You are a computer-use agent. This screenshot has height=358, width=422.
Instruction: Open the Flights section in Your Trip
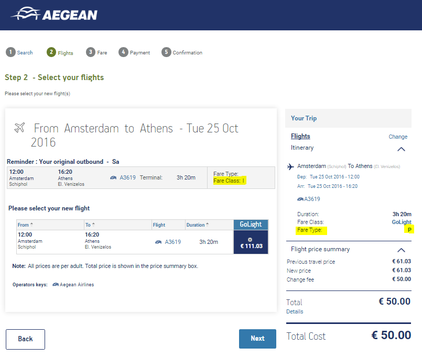pyautogui.click(x=300, y=136)
